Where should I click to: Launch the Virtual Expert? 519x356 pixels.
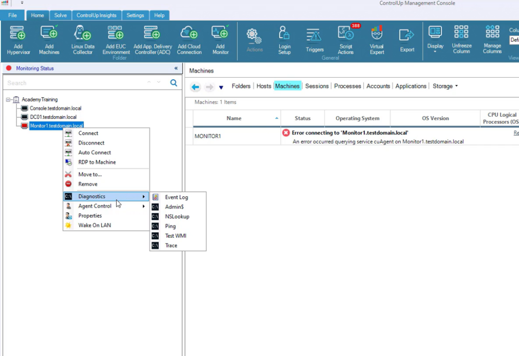[x=377, y=33]
